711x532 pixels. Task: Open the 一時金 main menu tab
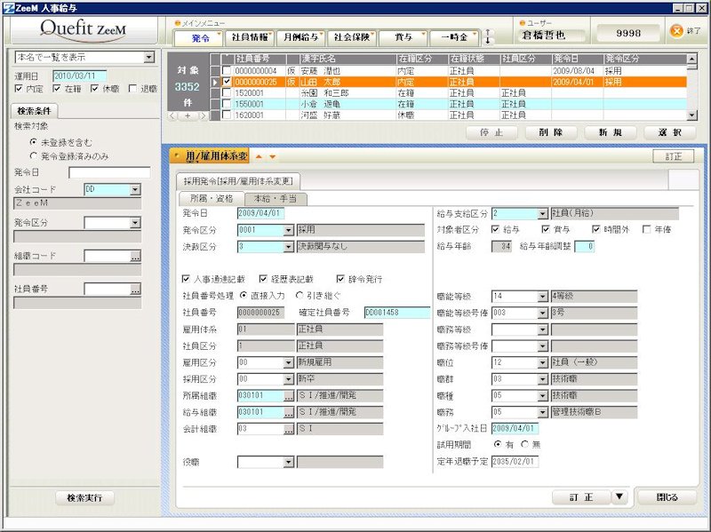click(x=454, y=37)
